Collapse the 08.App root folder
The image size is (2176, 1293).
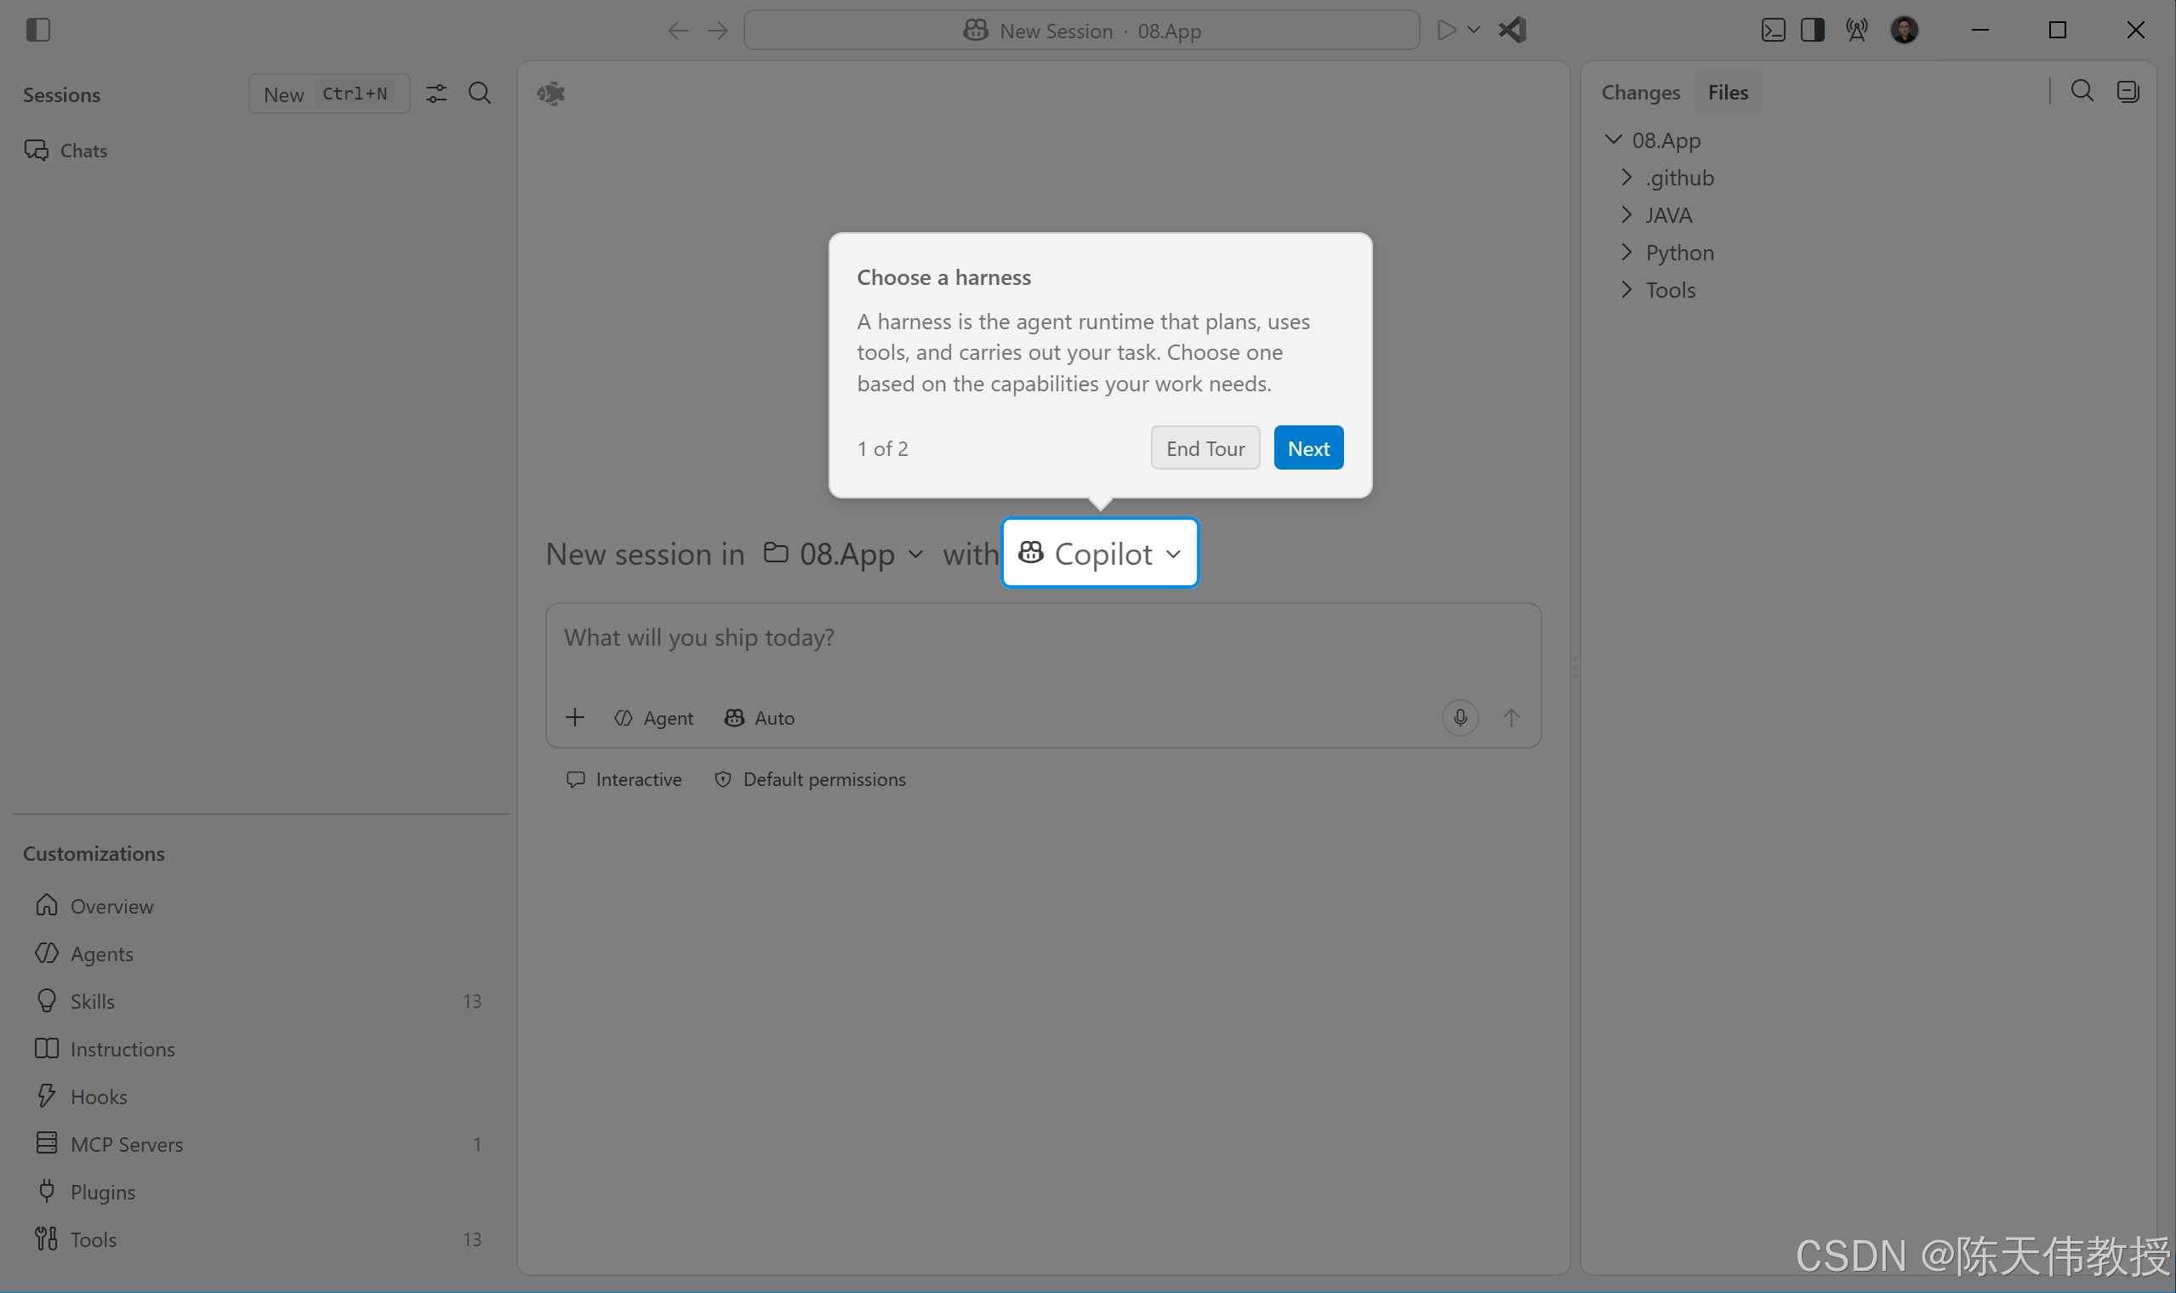[1613, 140]
